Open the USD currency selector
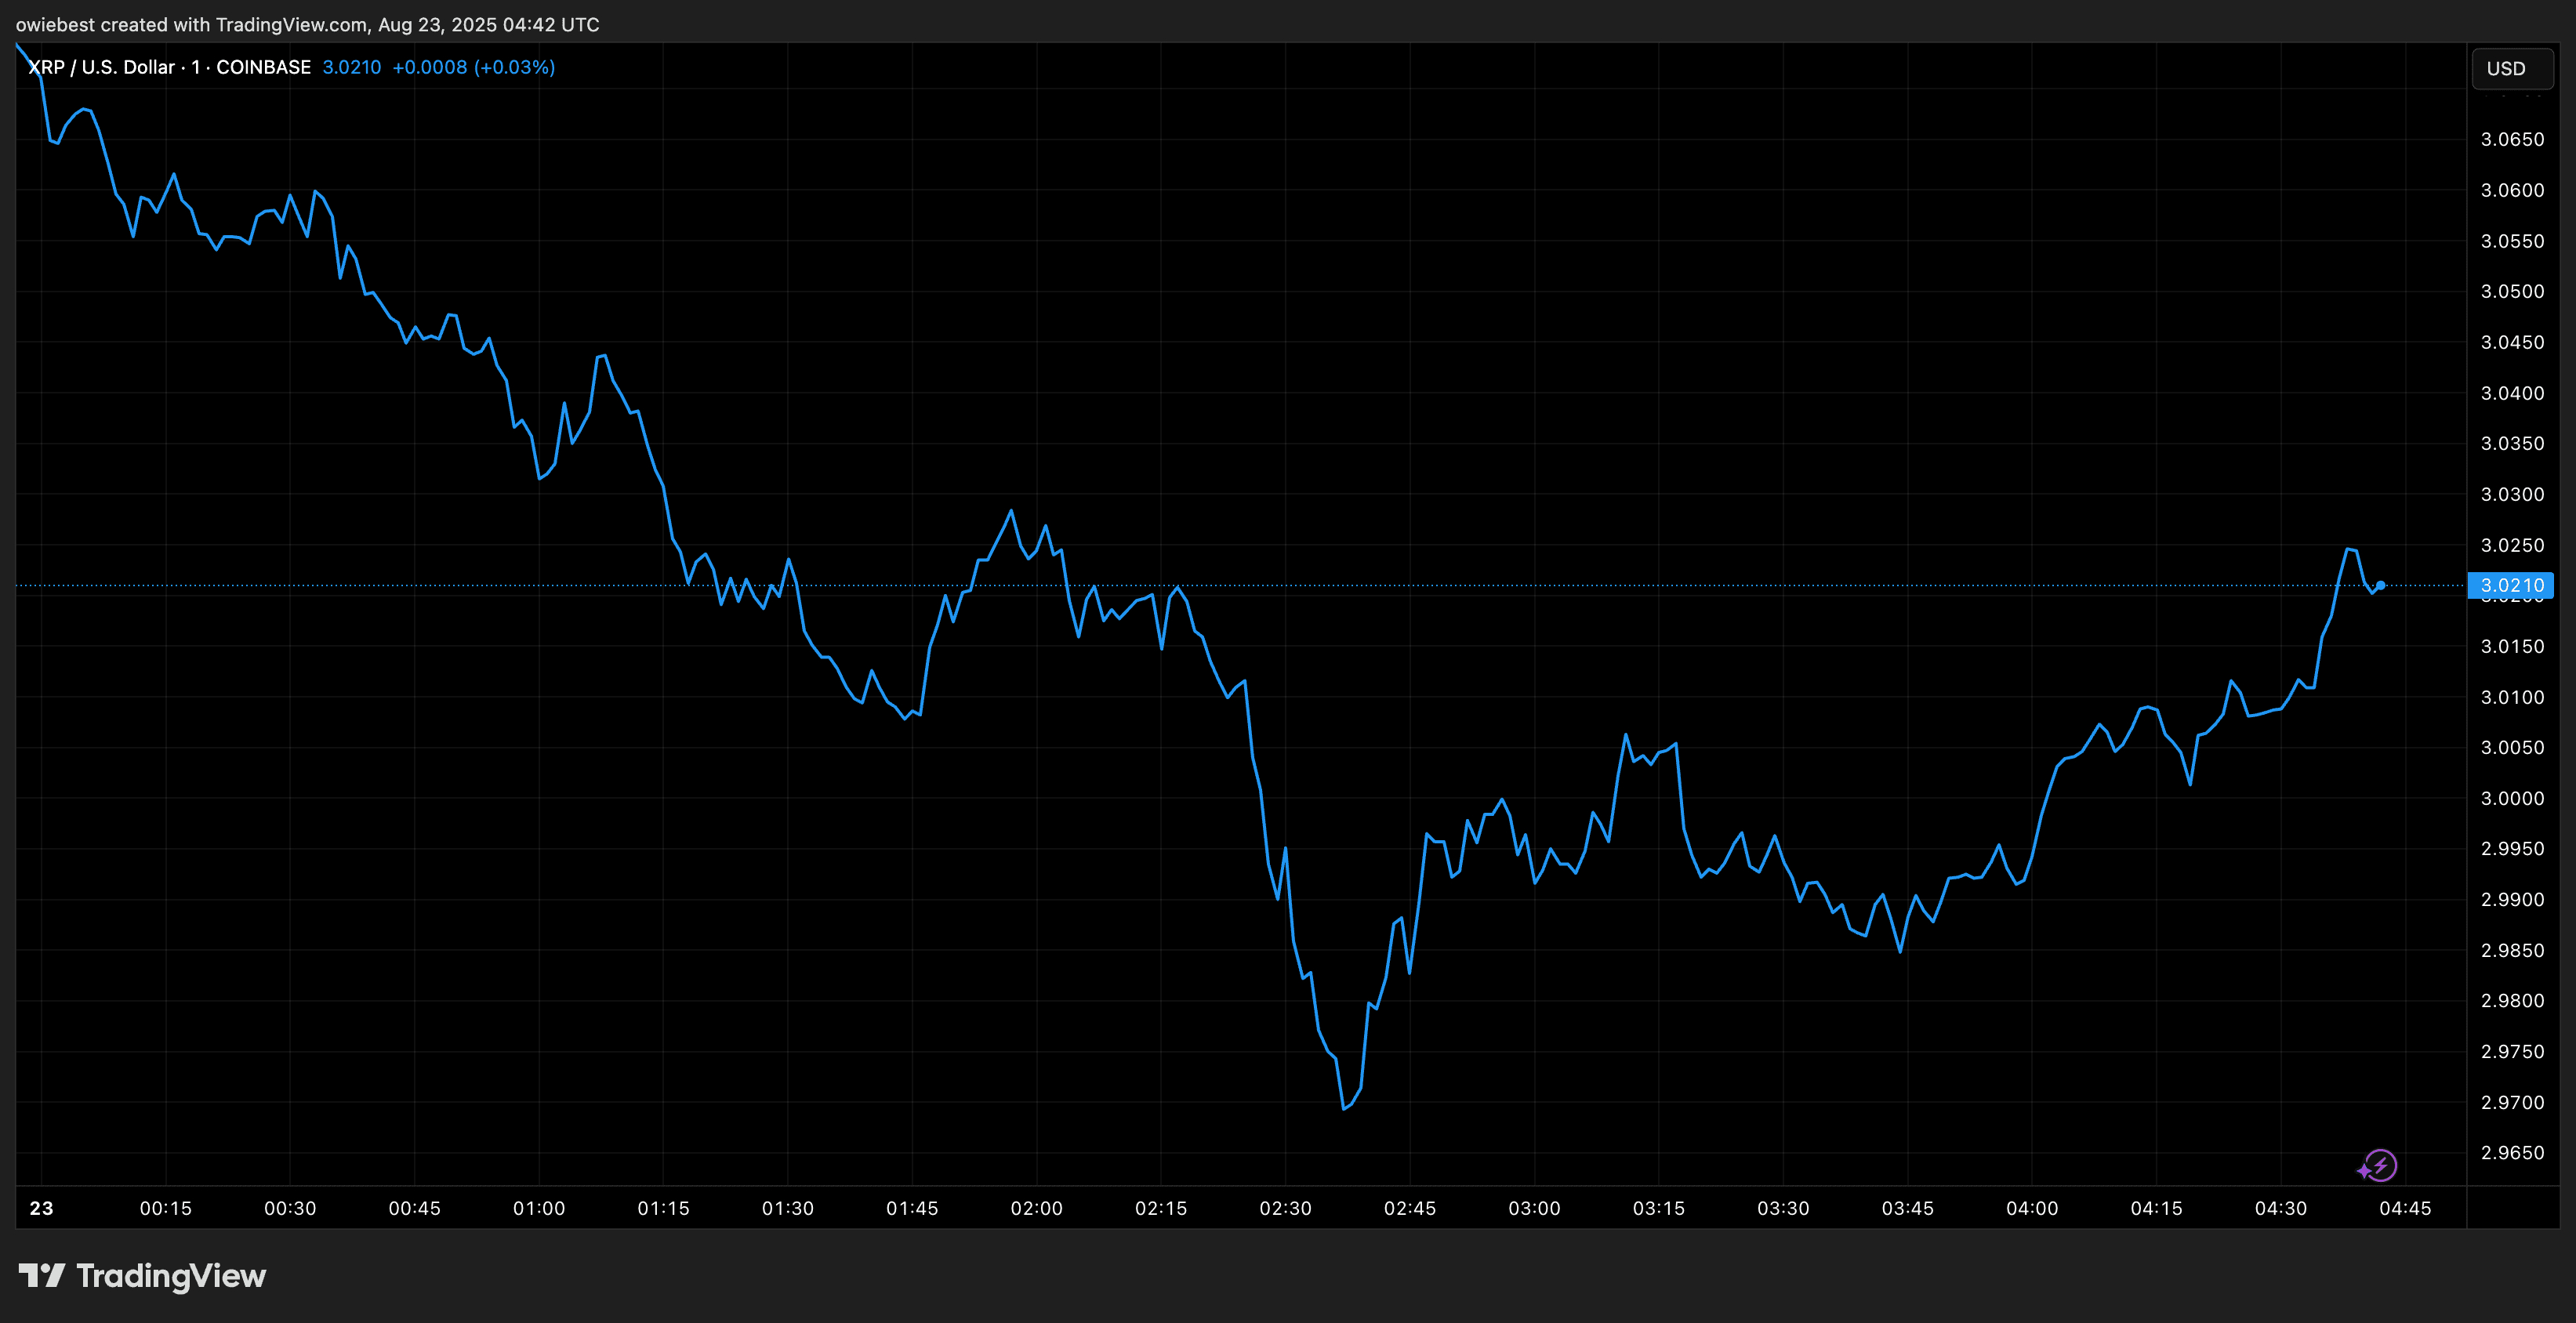 [x=2512, y=68]
